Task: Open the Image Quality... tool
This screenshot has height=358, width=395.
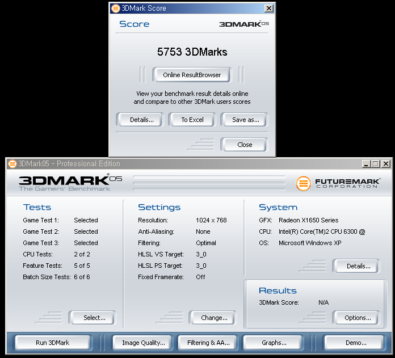Action: [x=144, y=343]
